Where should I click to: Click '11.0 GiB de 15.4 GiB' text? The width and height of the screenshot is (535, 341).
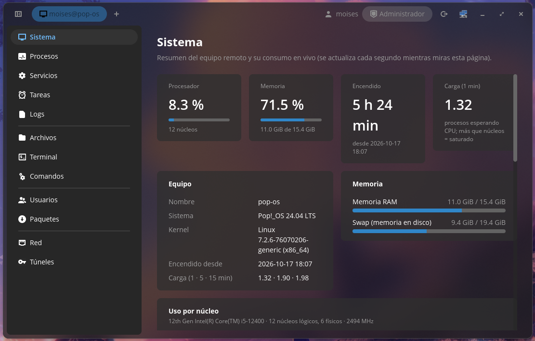287,130
